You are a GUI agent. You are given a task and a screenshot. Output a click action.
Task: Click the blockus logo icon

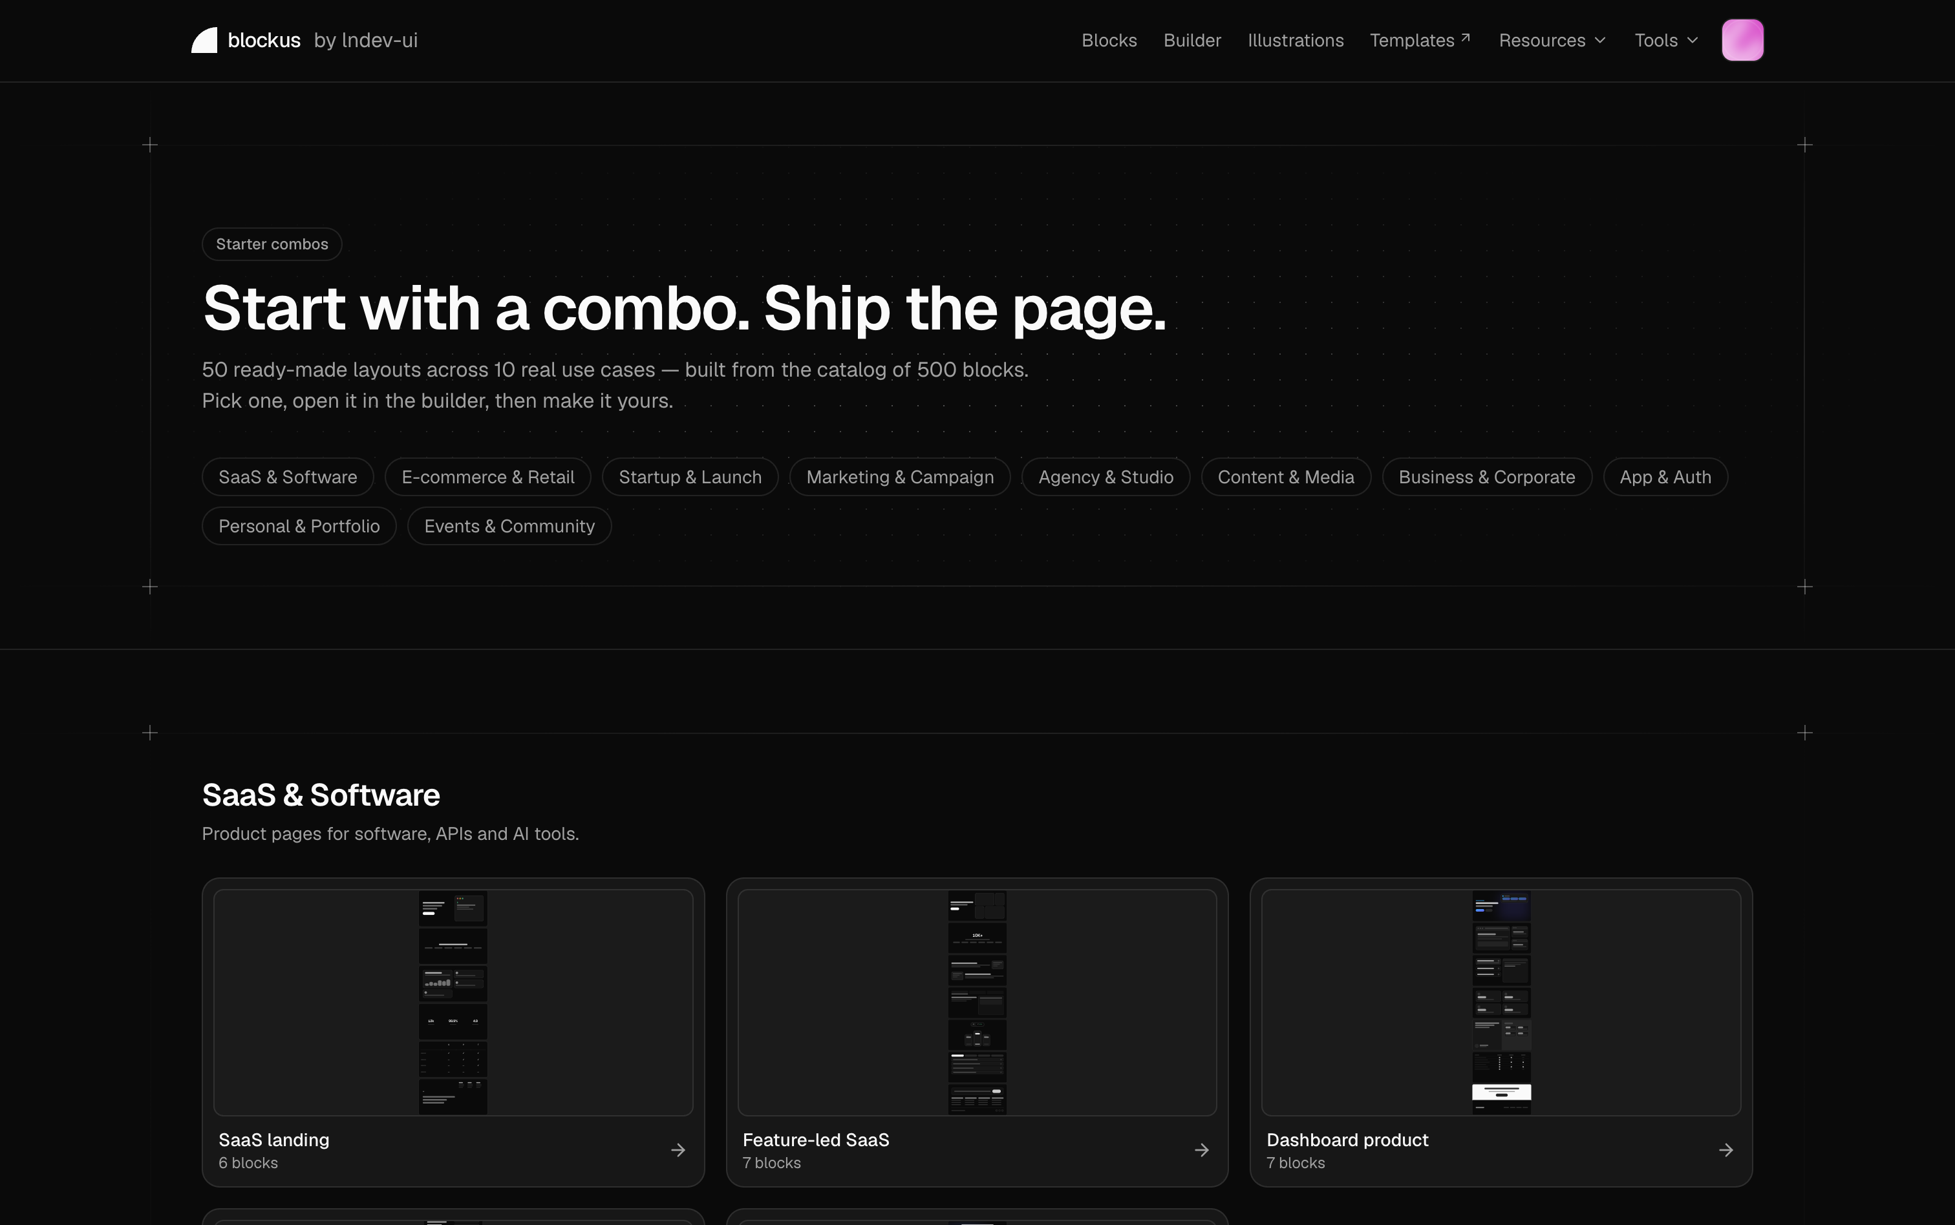(204, 41)
